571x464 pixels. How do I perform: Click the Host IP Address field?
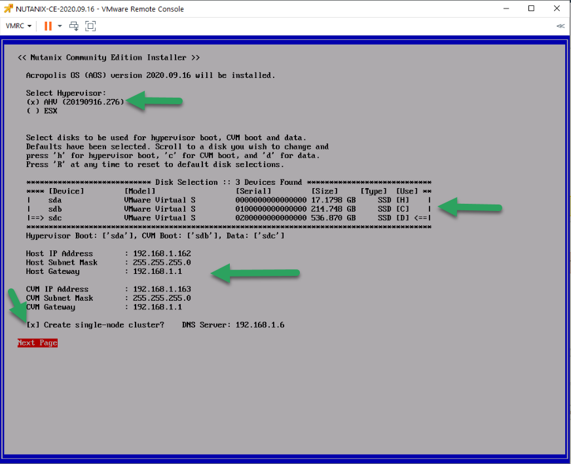pos(162,254)
